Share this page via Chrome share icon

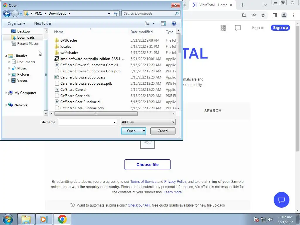point(254,15)
